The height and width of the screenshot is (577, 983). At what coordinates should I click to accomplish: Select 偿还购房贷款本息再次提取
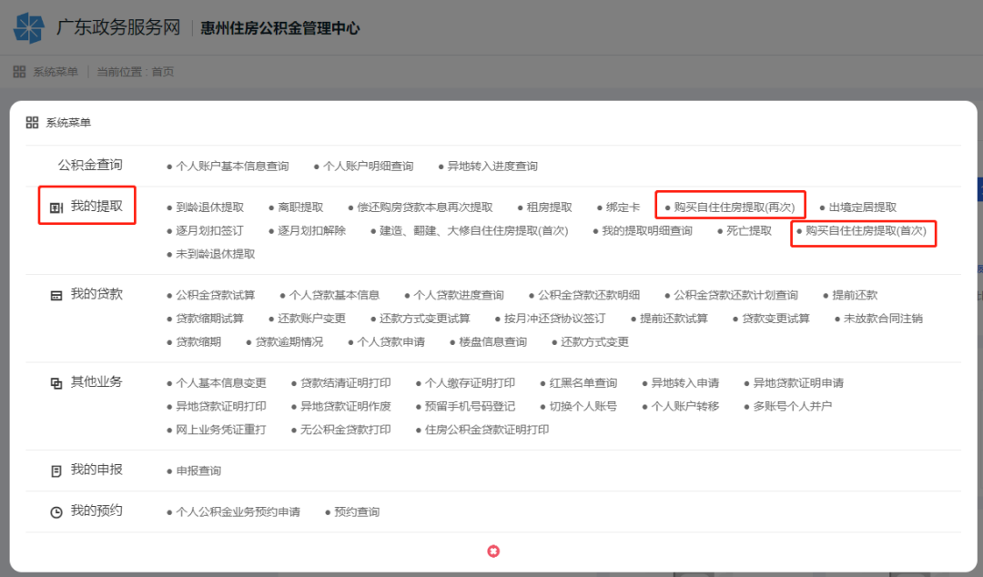[x=424, y=208]
